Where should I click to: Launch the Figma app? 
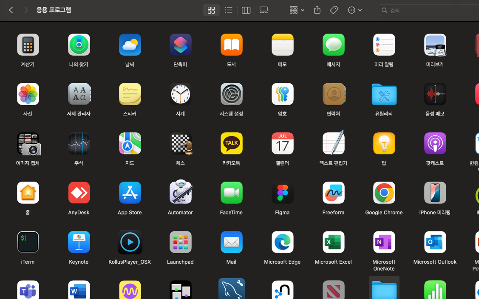[283, 193]
